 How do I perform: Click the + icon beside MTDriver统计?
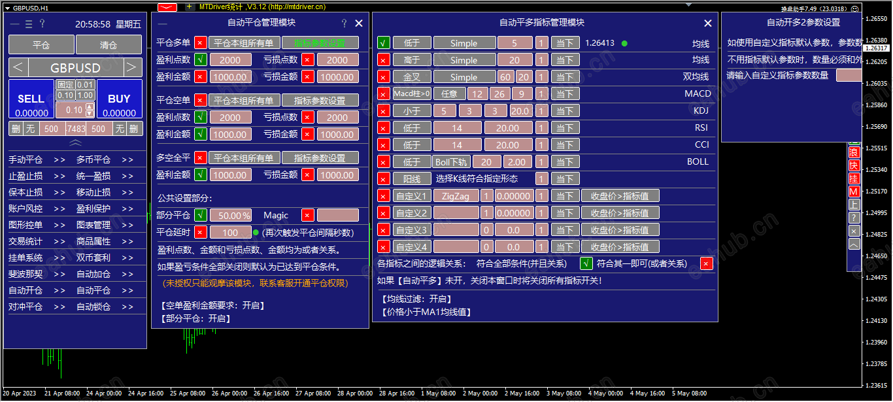click(190, 7)
